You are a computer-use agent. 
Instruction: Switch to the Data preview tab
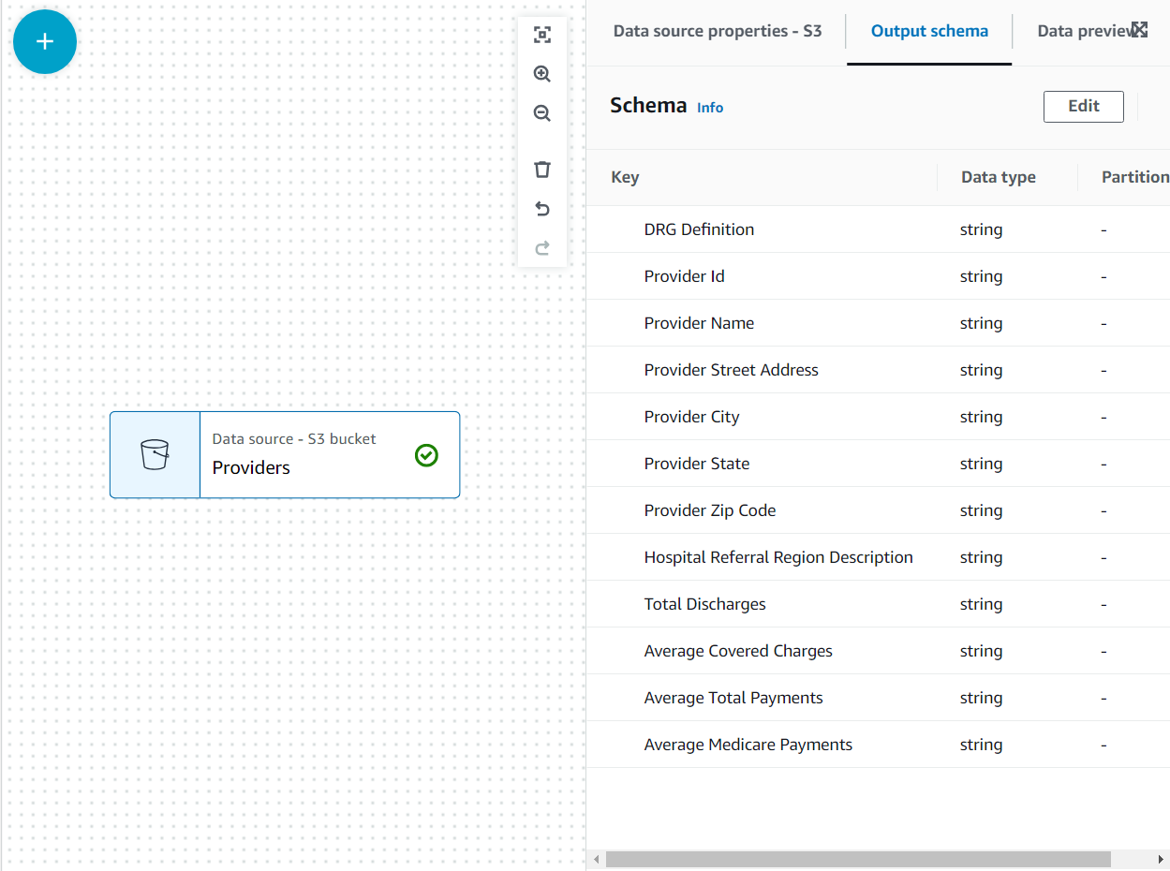click(x=1087, y=31)
